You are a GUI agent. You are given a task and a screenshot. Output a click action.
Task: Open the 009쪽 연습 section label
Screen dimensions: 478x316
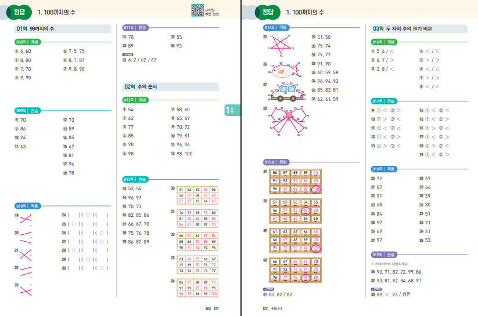pyautogui.click(x=27, y=111)
